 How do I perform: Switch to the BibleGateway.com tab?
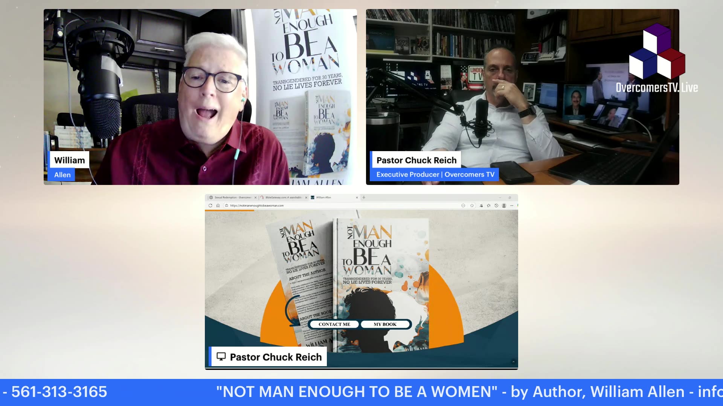283,197
